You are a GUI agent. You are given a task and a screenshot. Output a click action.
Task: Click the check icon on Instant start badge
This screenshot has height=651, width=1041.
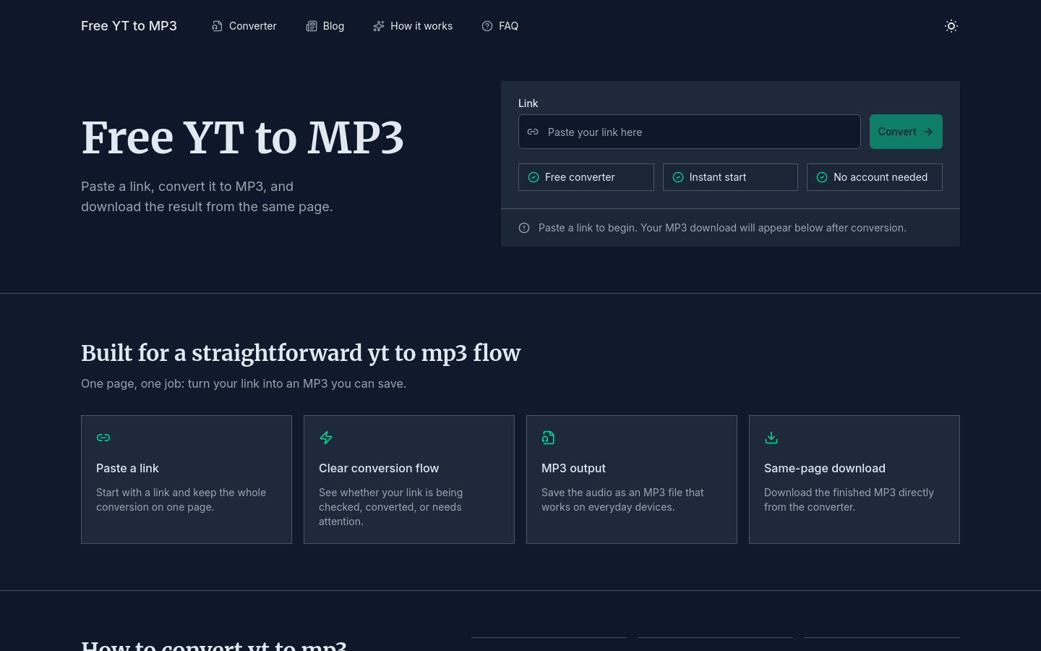coord(678,177)
